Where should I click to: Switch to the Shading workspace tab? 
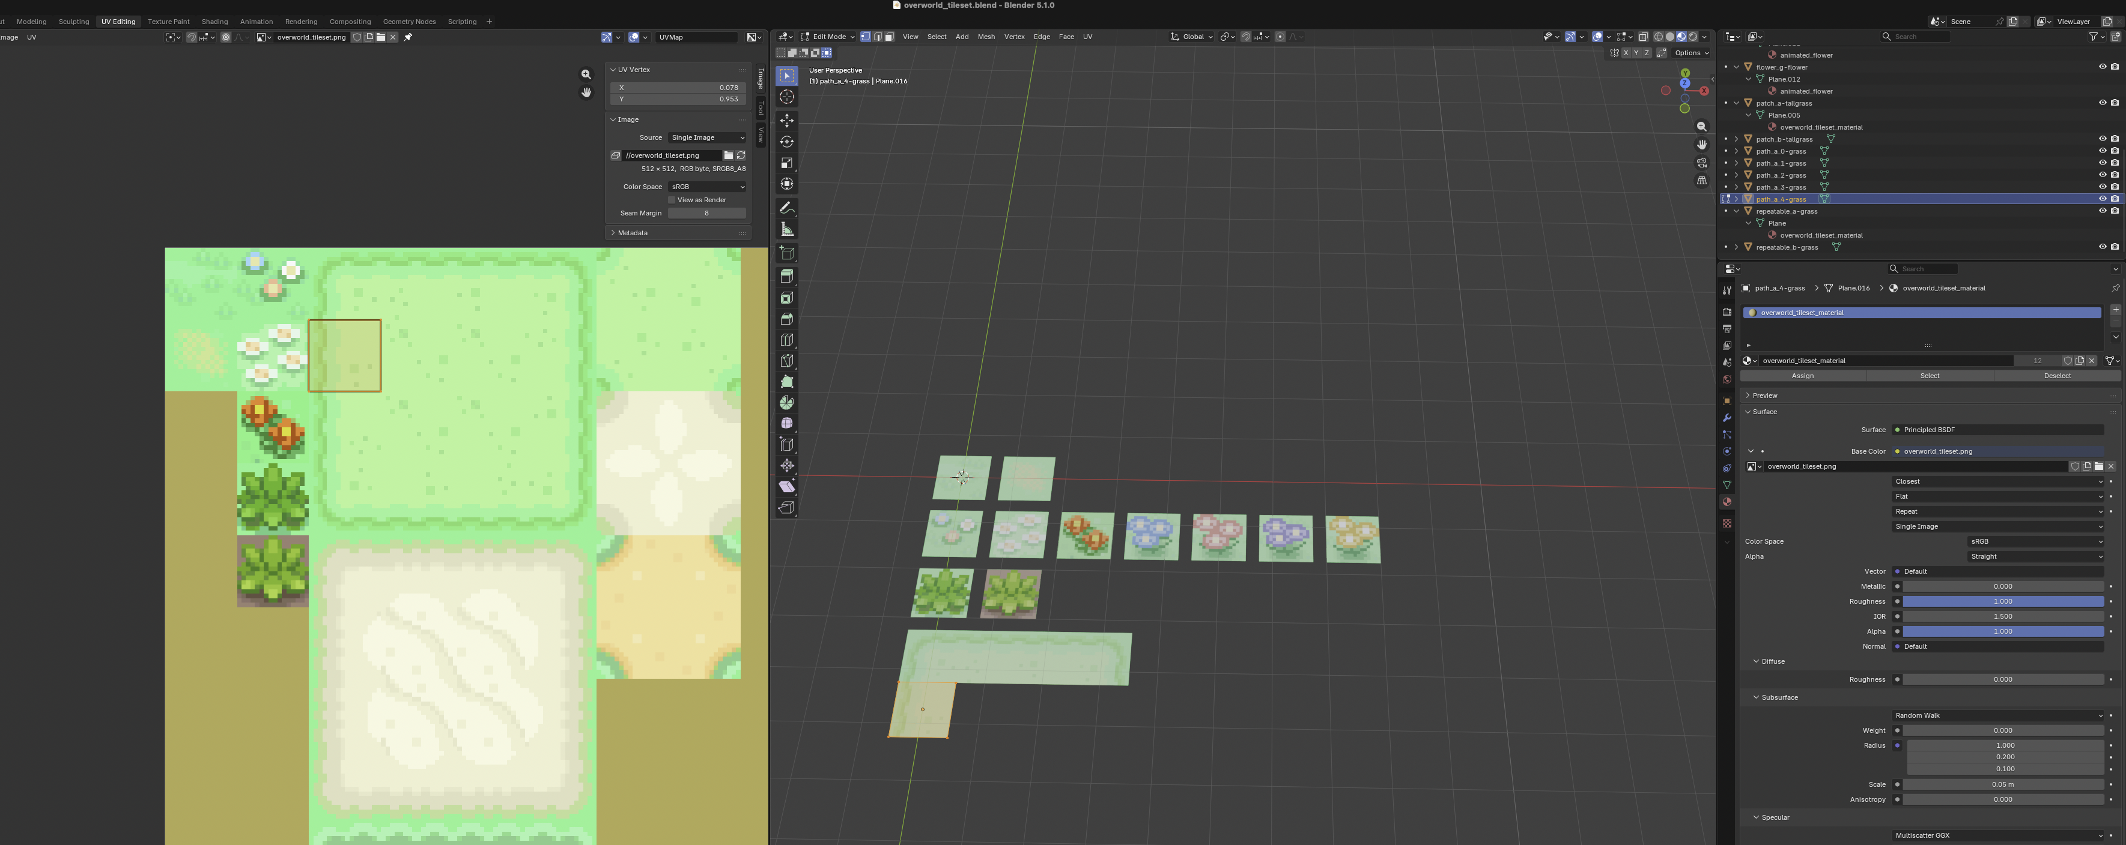coord(214,22)
